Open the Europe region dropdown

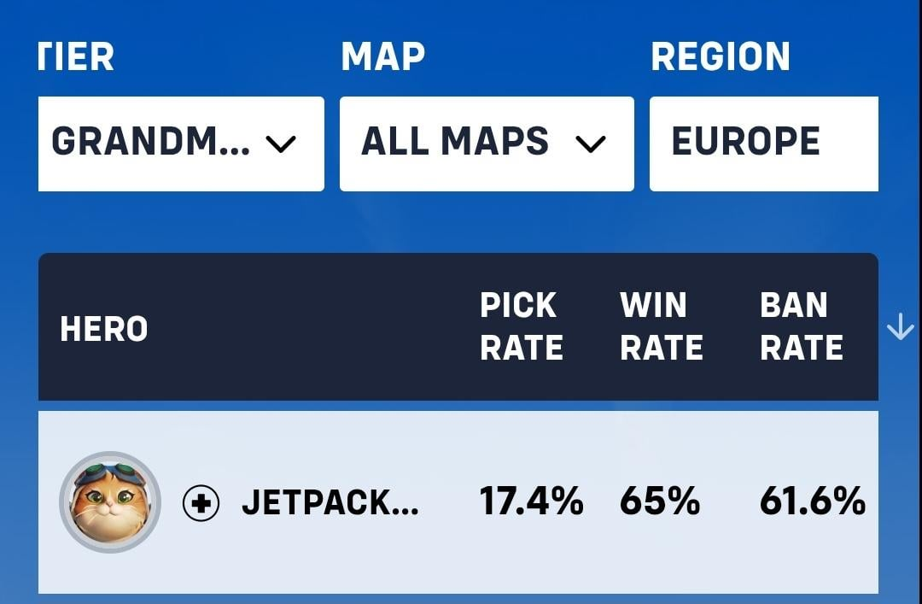[x=764, y=144]
